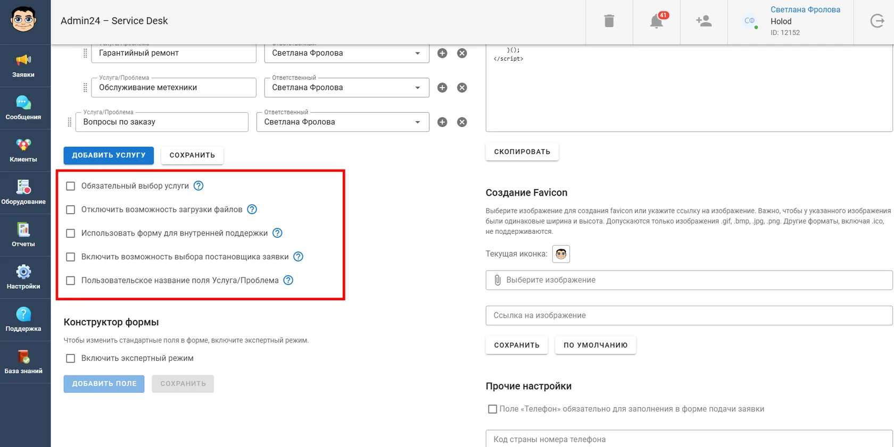Viewport: 894px width, 447px height.
Task: Open the Заявки section in sidebar
Action: point(23,65)
